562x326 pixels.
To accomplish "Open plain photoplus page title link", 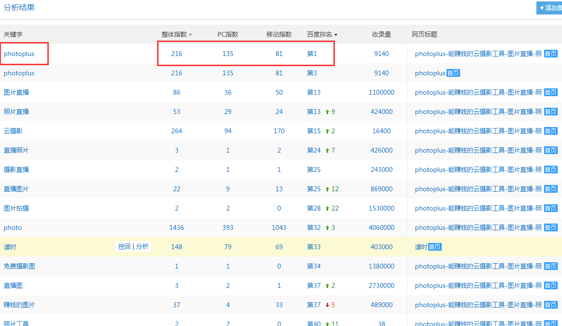I will pyautogui.click(x=430, y=73).
